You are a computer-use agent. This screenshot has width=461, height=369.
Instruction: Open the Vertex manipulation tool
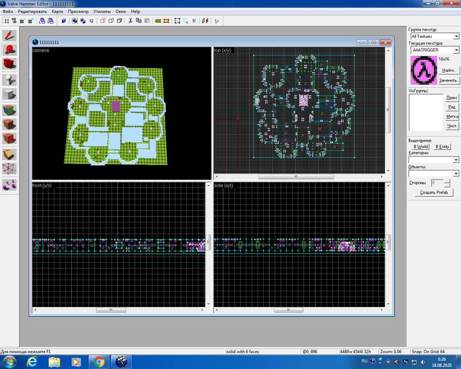(9, 169)
